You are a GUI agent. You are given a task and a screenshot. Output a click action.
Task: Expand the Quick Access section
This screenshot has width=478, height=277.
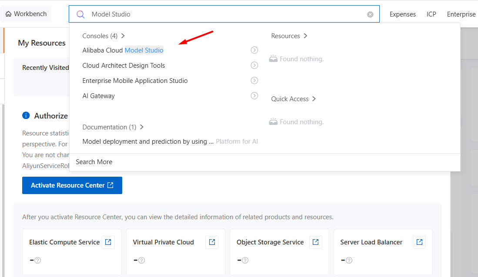tap(293, 99)
